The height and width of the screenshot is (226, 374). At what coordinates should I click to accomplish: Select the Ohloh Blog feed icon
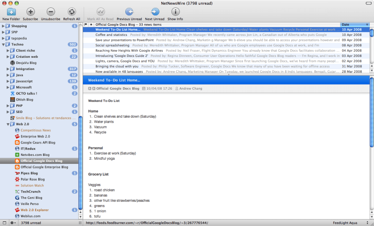click(13, 99)
